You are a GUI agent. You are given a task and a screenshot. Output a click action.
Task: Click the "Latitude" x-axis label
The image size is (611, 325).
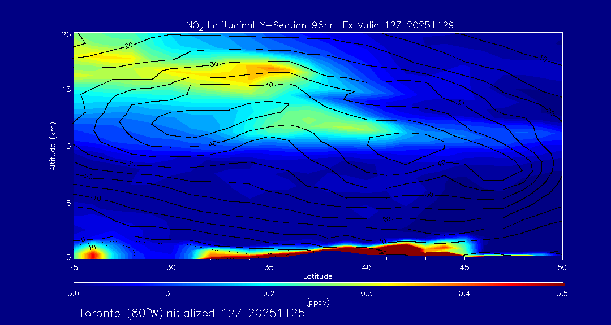[x=318, y=276]
